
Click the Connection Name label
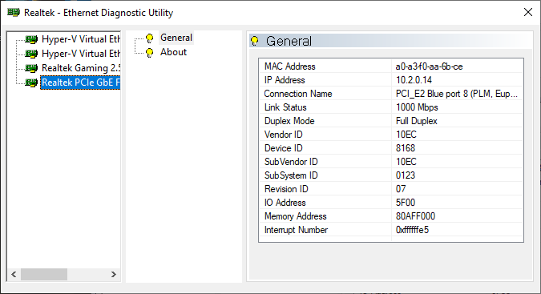(x=298, y=94)
